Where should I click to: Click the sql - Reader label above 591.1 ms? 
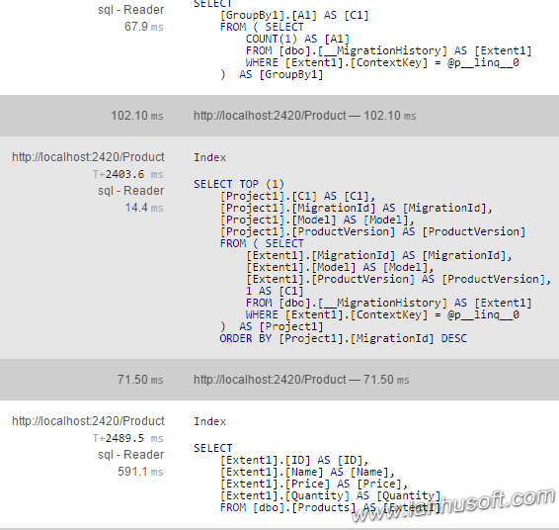click(130, 455)
